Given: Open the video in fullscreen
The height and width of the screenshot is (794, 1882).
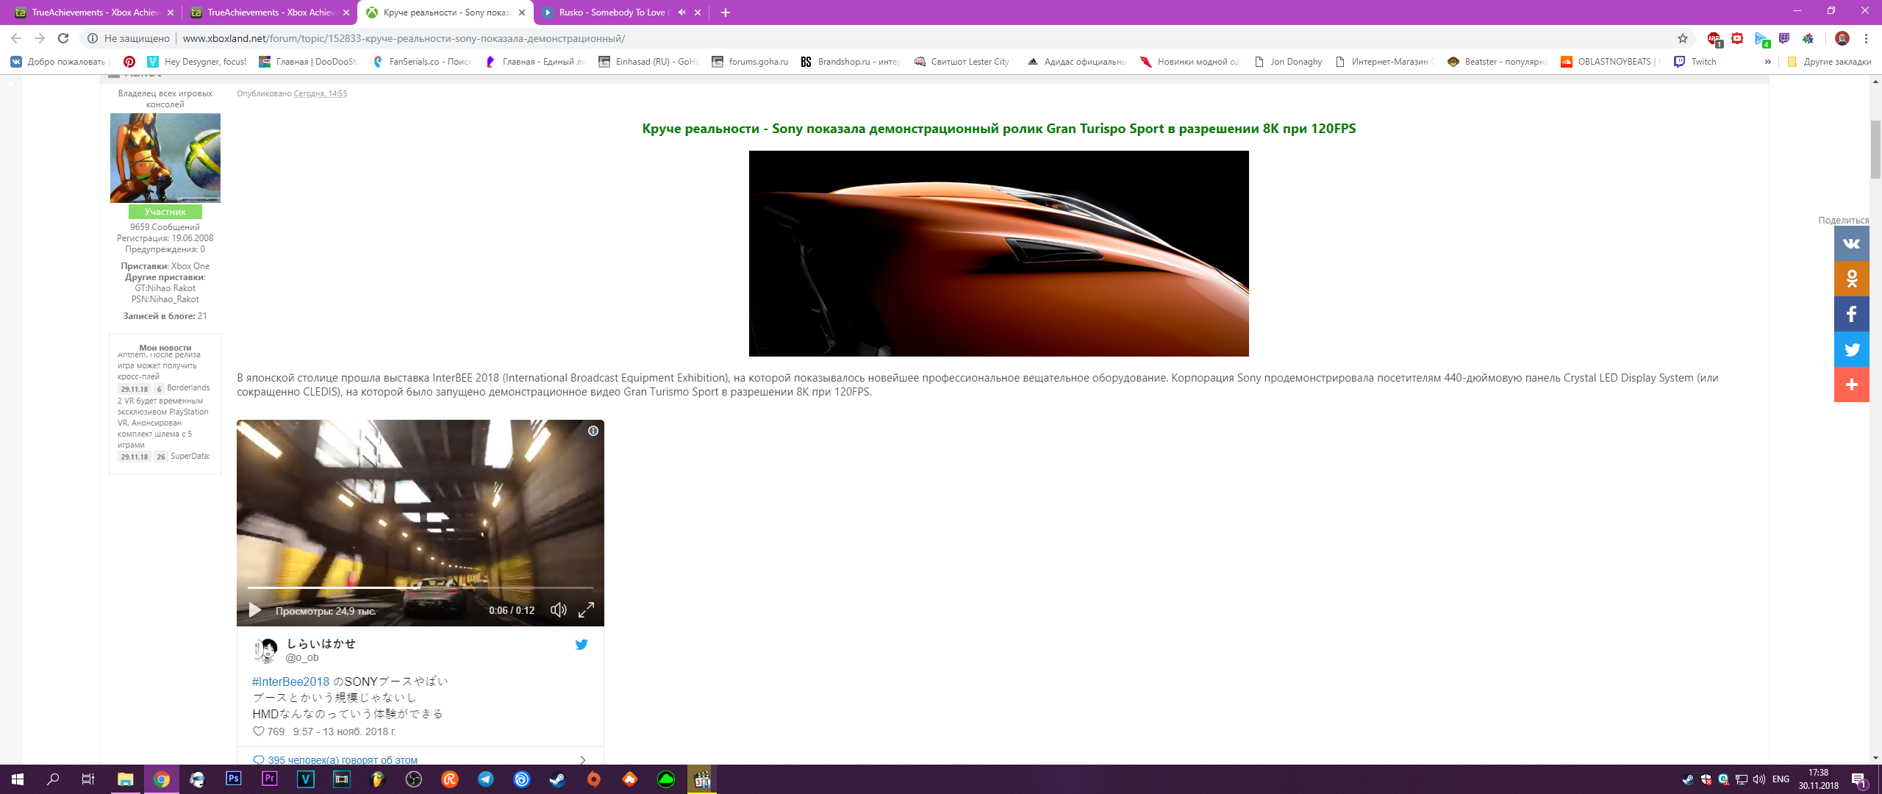Looking at the screenshot, I should point(586,610).
